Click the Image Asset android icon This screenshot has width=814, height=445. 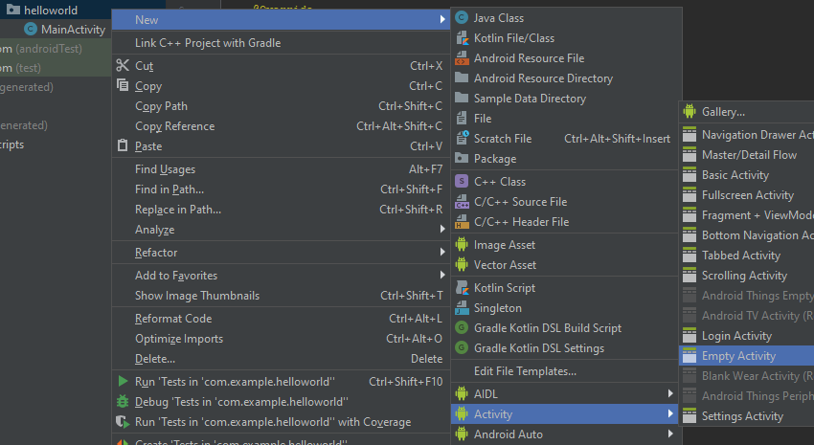click(x=462, y=245)
